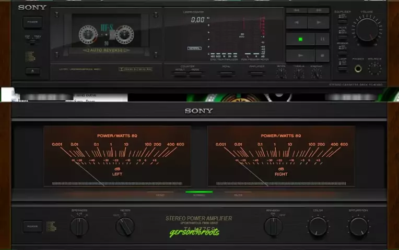Image resolution: width=399 pixels, height=250 pixels.
Task: Click the cassette tape in the window
Action: pos(107,31)
